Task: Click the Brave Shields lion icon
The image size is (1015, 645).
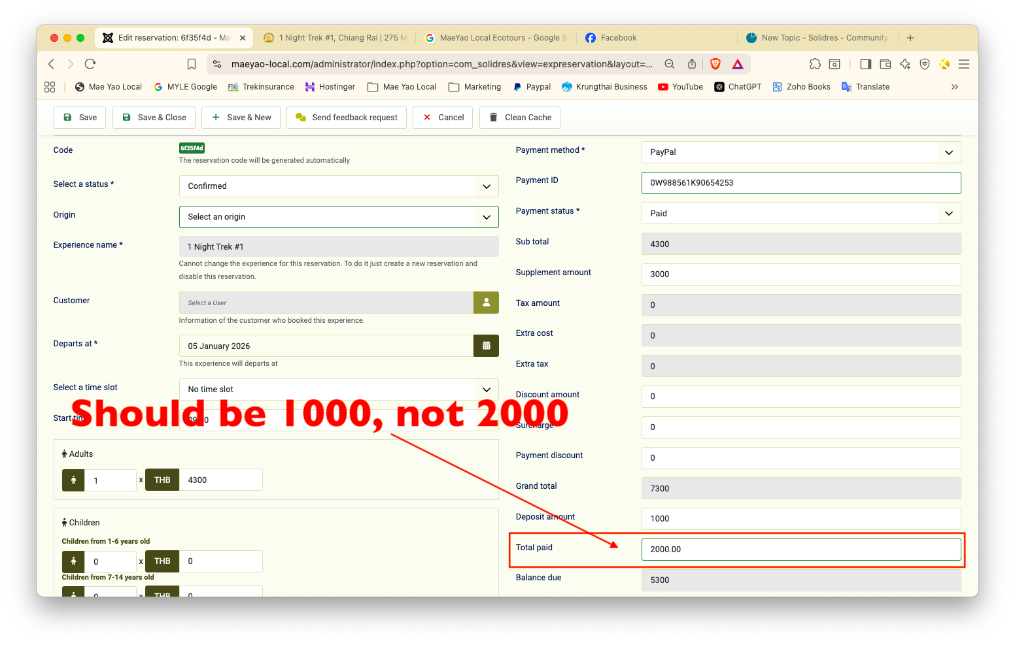Action: coord(715,64)
